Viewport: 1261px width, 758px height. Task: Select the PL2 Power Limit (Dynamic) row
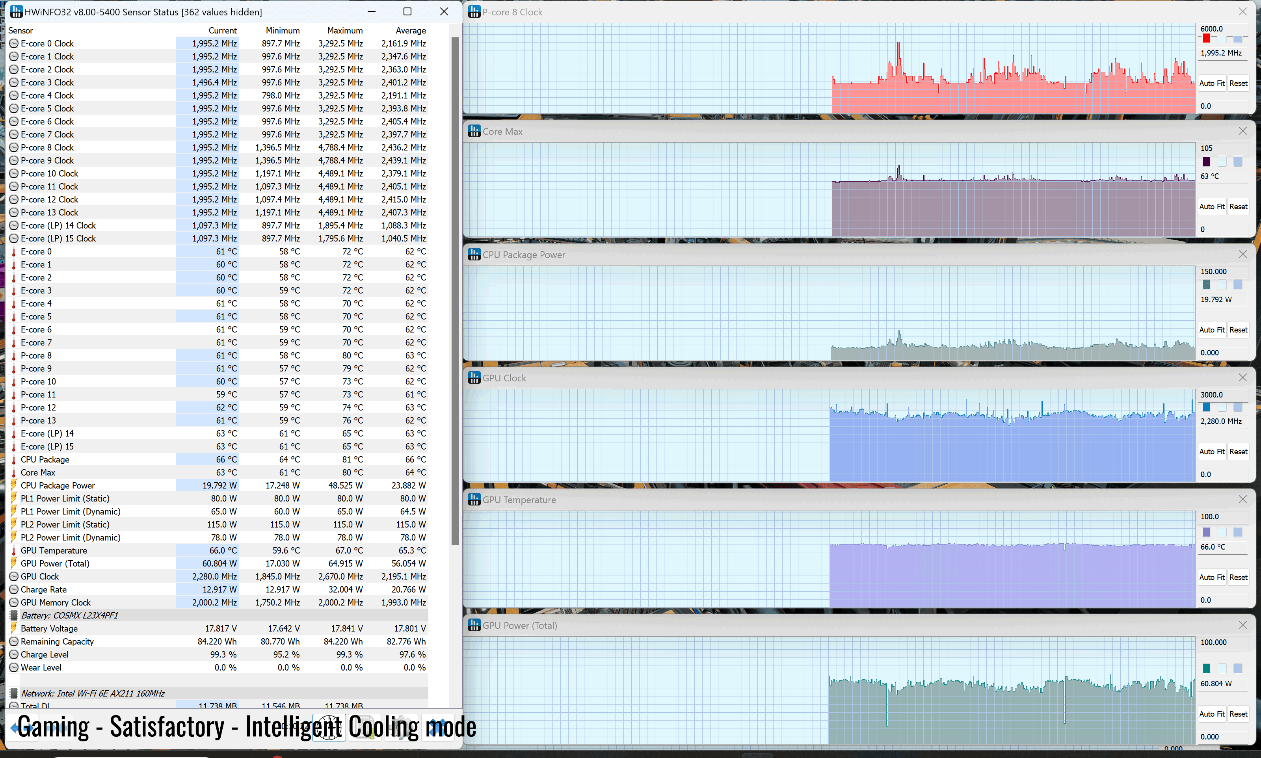[x=219, y=537]
